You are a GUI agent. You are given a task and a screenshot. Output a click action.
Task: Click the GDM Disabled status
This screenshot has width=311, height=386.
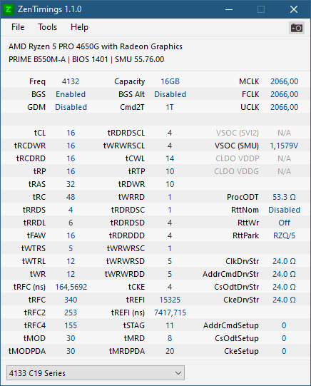click(71, 107)
